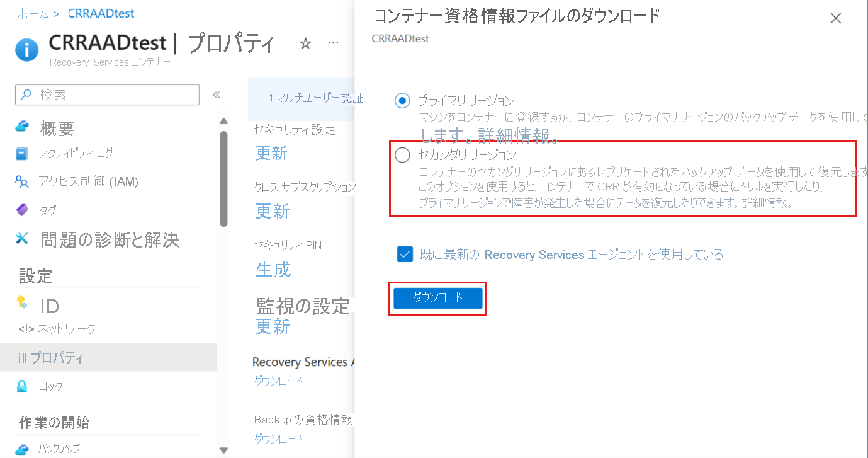Close the credentials download panel

835,18
